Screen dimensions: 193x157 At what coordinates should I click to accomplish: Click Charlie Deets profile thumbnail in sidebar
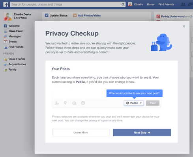pos(7,16)
